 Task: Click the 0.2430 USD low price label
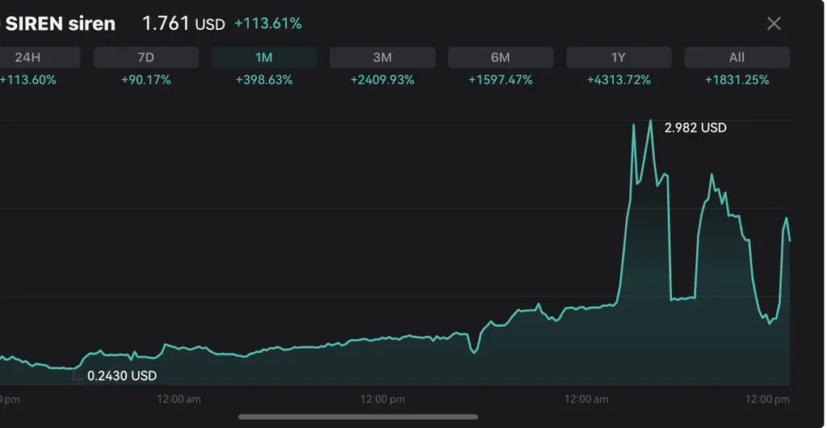[x=122, y=376]
